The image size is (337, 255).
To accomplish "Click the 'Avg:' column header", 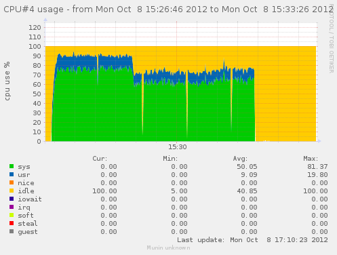I will point(240,159).
